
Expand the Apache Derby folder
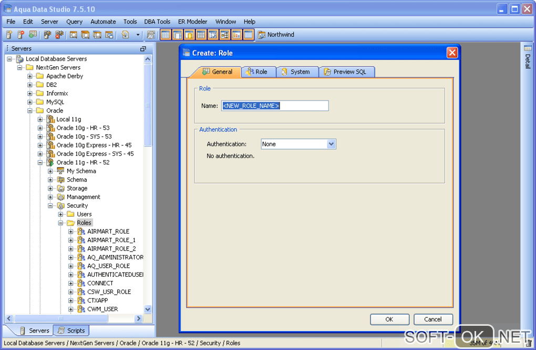[x=30, y=76]
